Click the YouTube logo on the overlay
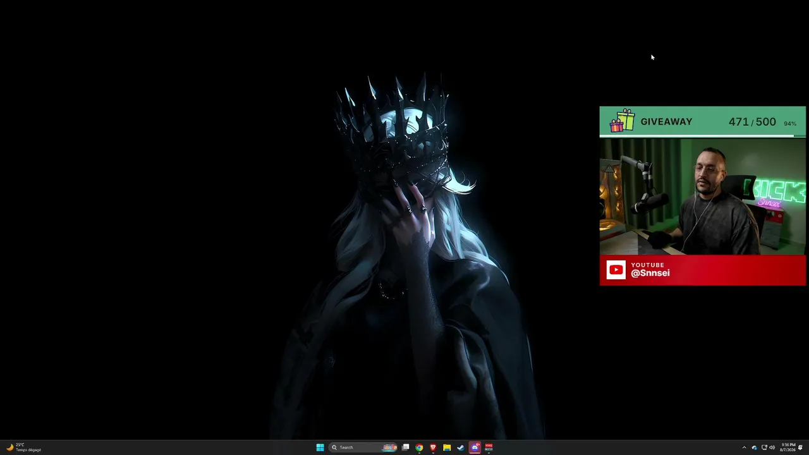The height and width of the screenshot is (455, 809). [616, 270]
